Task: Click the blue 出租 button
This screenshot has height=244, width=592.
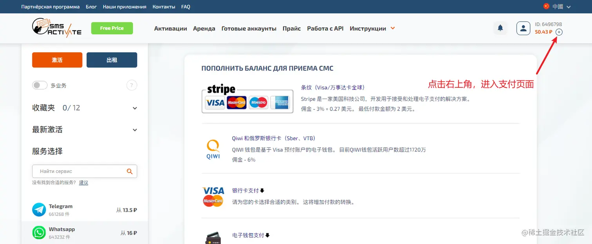Action: 112,60
